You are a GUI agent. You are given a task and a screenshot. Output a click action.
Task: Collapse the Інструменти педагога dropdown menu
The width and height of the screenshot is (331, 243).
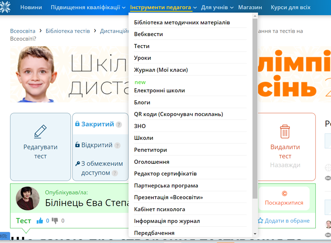pos(163,7)
